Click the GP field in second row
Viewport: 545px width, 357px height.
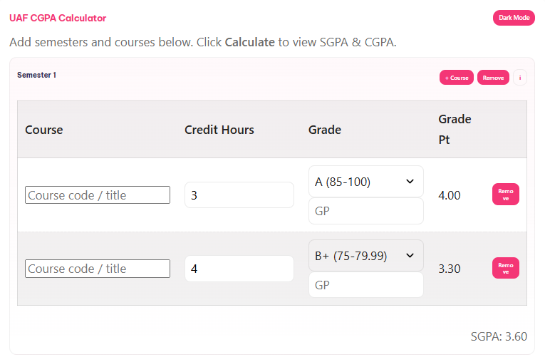click(x=365, y=285)
